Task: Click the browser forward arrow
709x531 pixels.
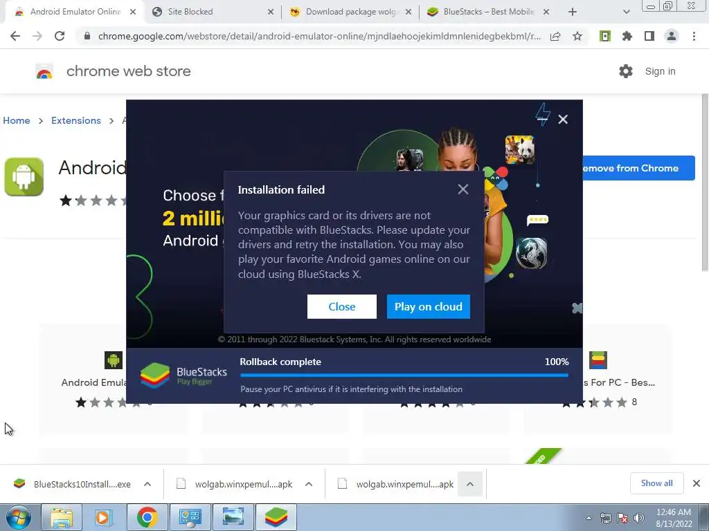Action: point(37,36)
